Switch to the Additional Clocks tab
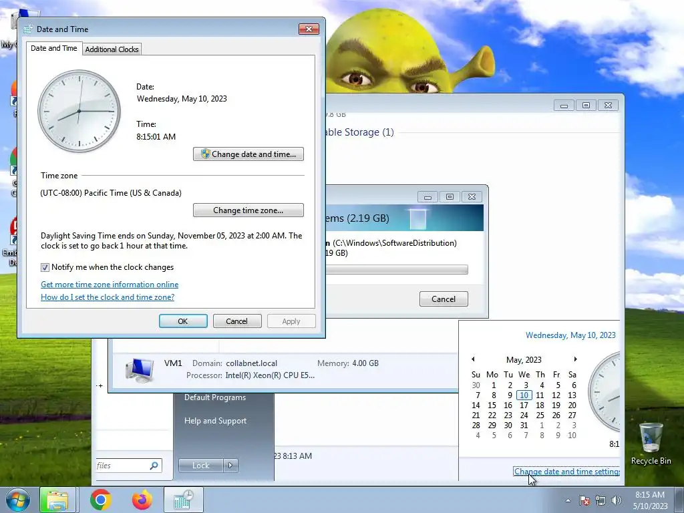The height and width of the screenshot is (513, 684). coord(112,49)
